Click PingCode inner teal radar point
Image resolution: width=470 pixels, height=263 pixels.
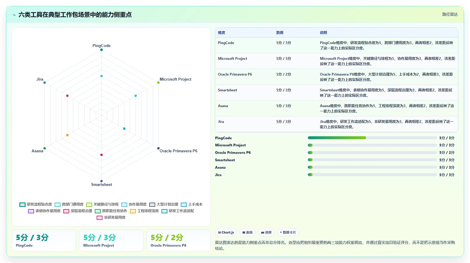tap(102, 76)
